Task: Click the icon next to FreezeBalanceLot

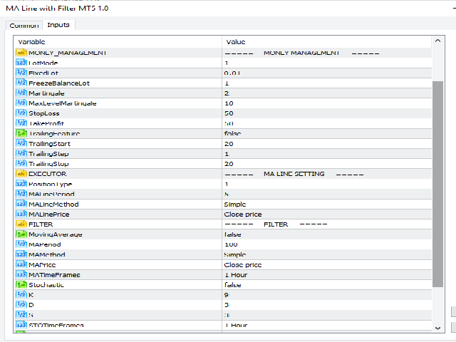Action: [21, 83]
